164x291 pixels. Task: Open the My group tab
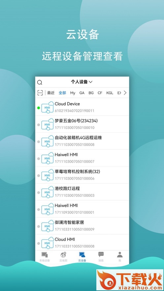(x=73, y=93)
